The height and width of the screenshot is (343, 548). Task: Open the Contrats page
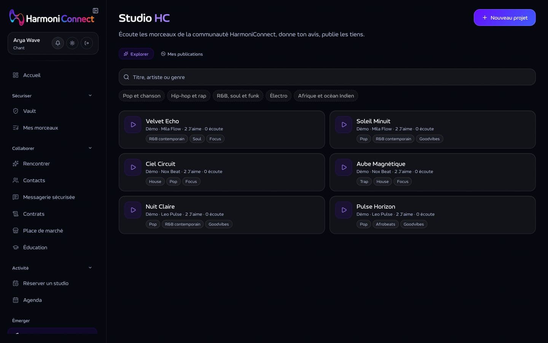53,214
